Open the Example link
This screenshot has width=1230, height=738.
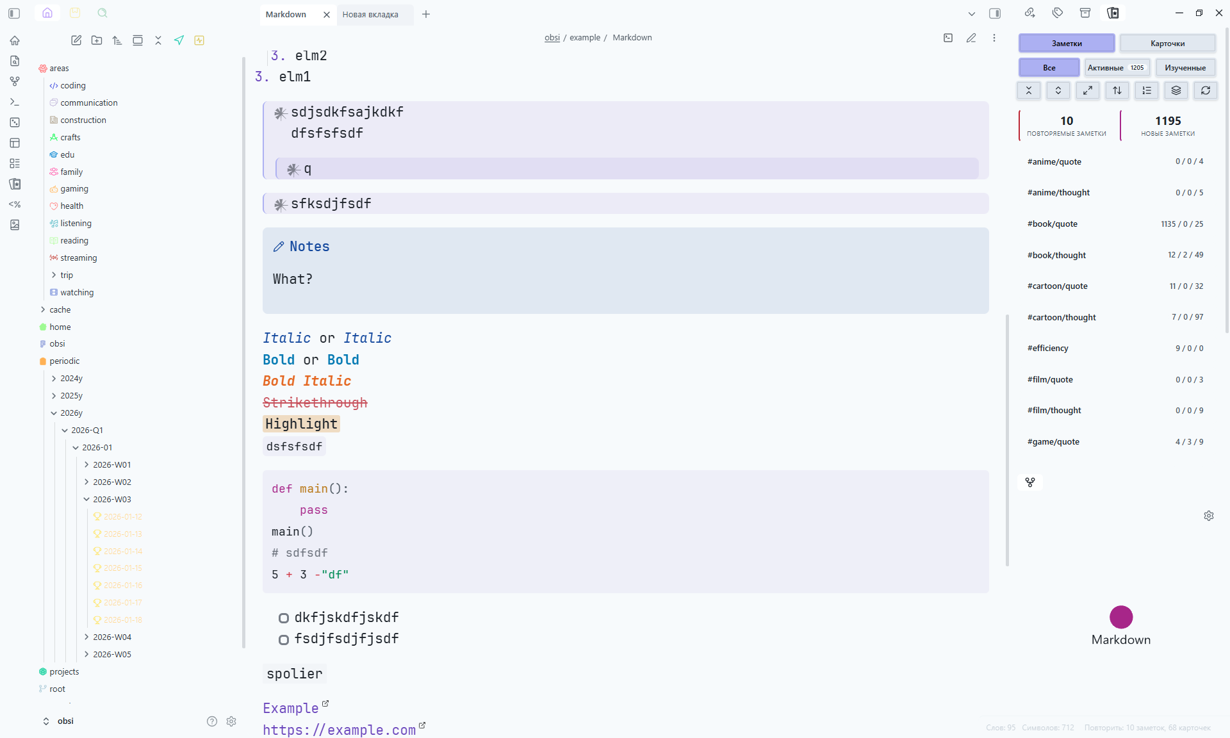tap(291, 709)
